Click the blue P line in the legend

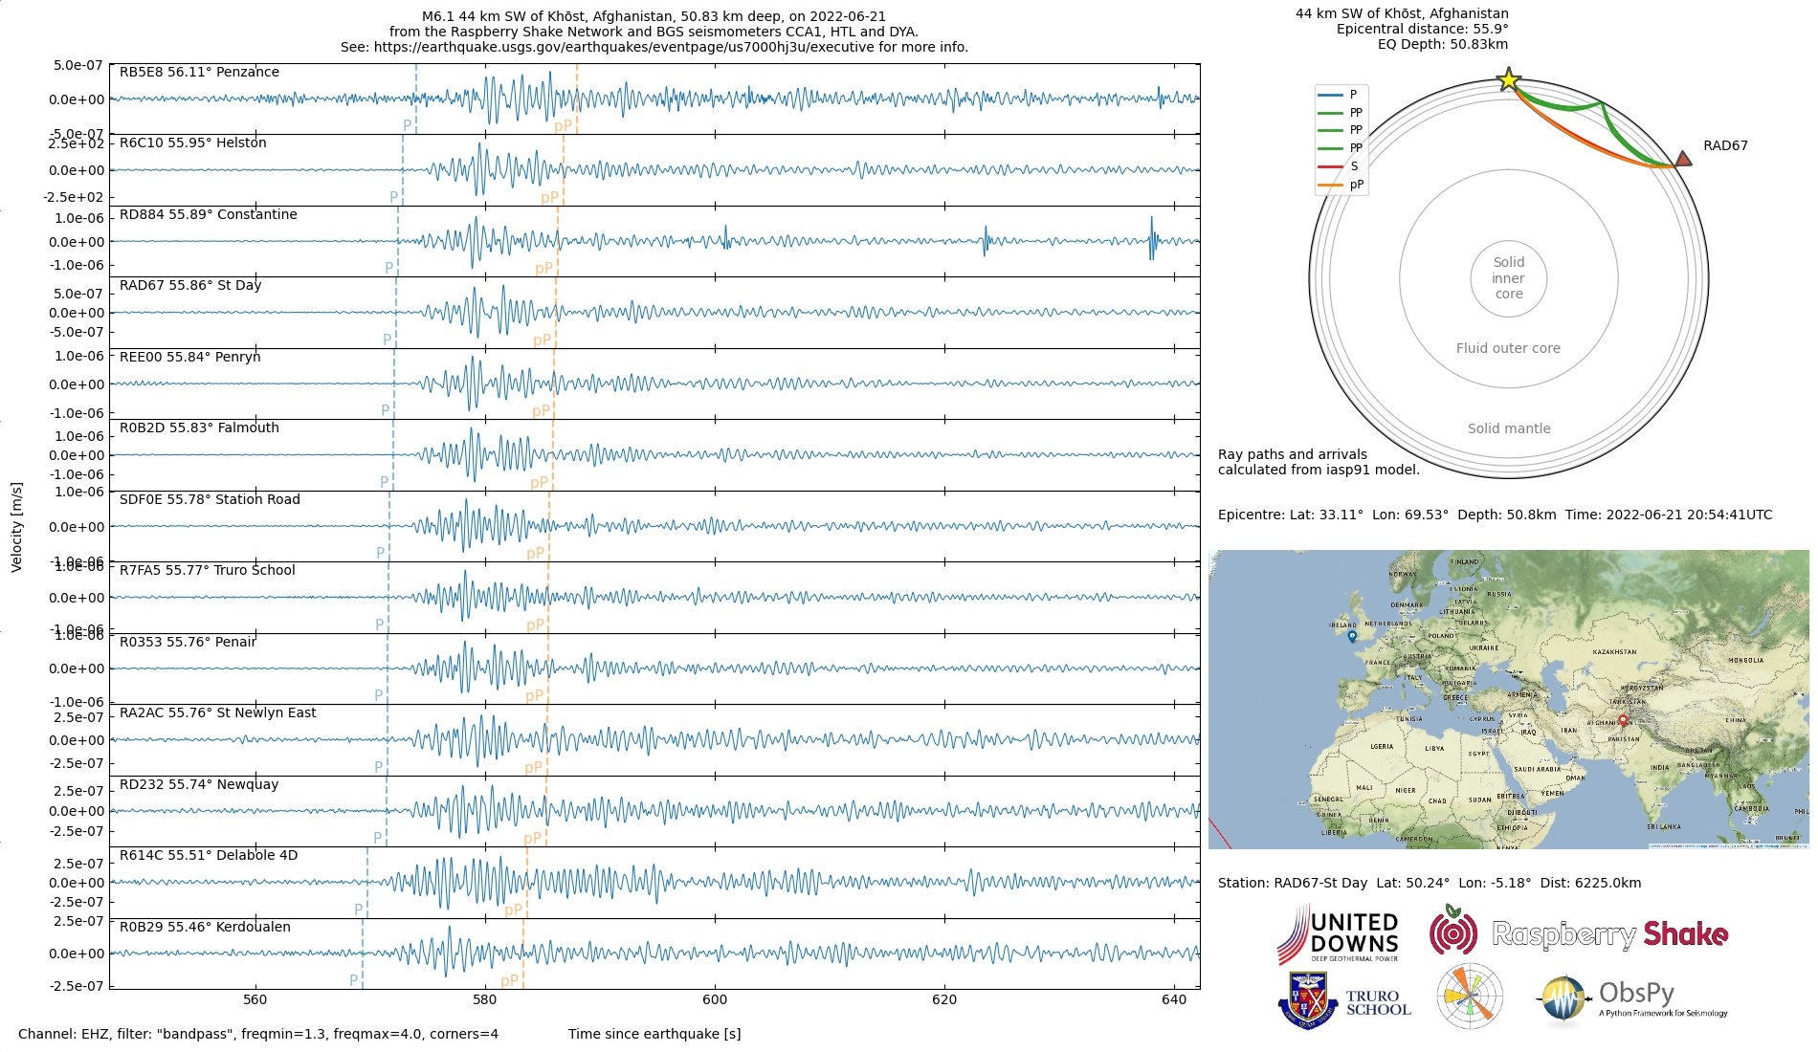pyautogui.click(x=1330, y=95)
